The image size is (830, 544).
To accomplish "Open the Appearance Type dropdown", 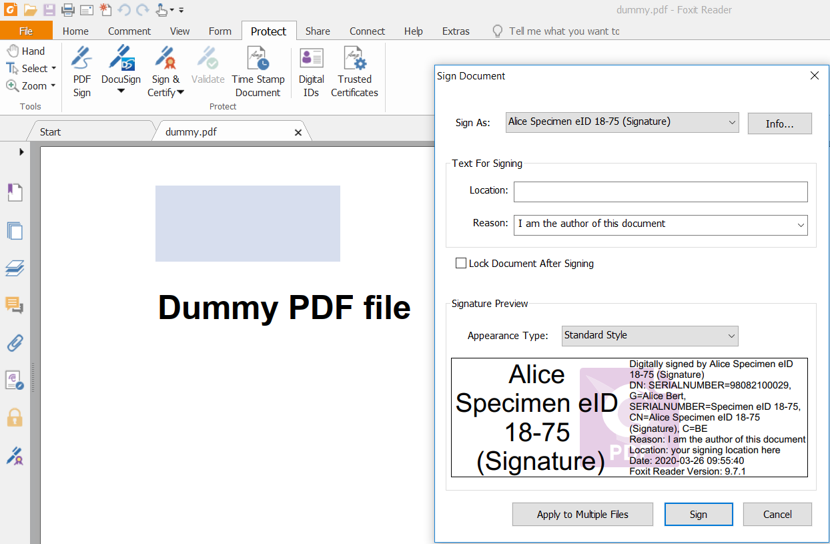I will pos(651,336).
